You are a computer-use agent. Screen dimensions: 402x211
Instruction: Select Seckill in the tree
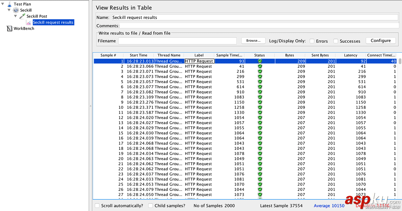(x=26, y=10)
